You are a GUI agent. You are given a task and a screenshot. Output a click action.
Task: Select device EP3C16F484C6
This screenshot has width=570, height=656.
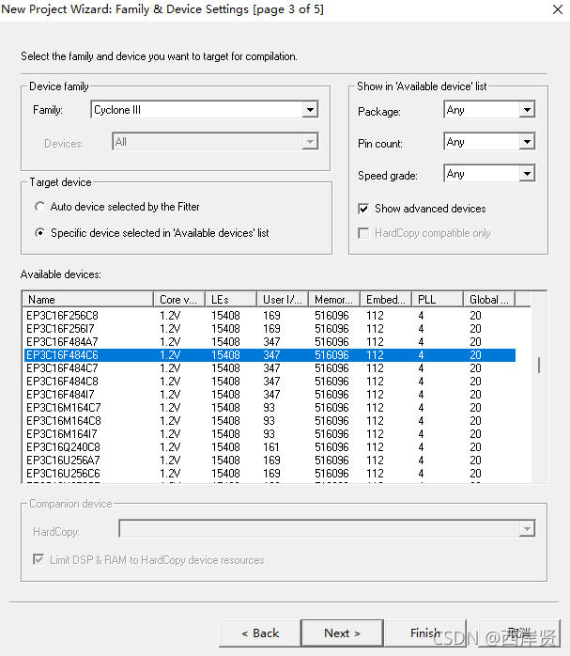270,355
